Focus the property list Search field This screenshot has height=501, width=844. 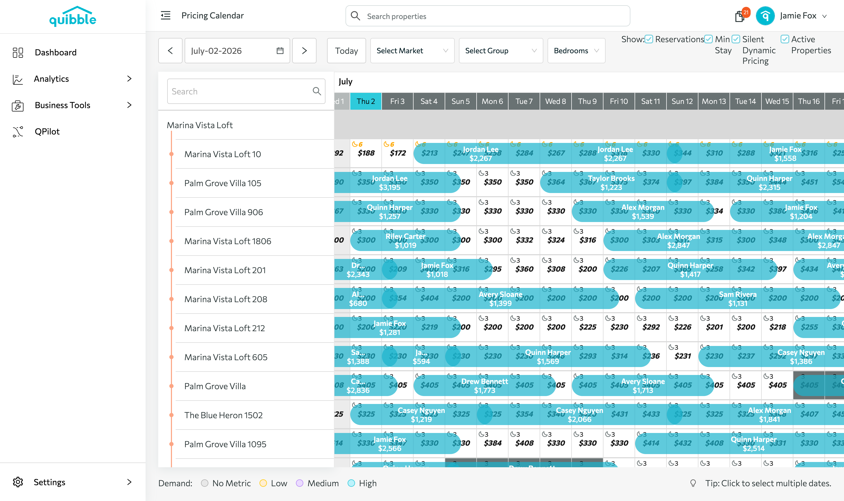point(246,91)
